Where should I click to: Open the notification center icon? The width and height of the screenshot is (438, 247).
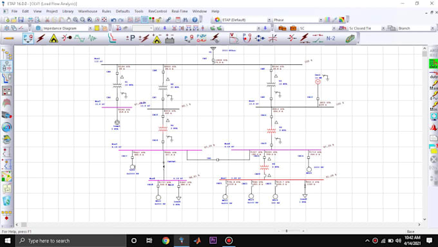pyautogui.click(x=430, y=241)
